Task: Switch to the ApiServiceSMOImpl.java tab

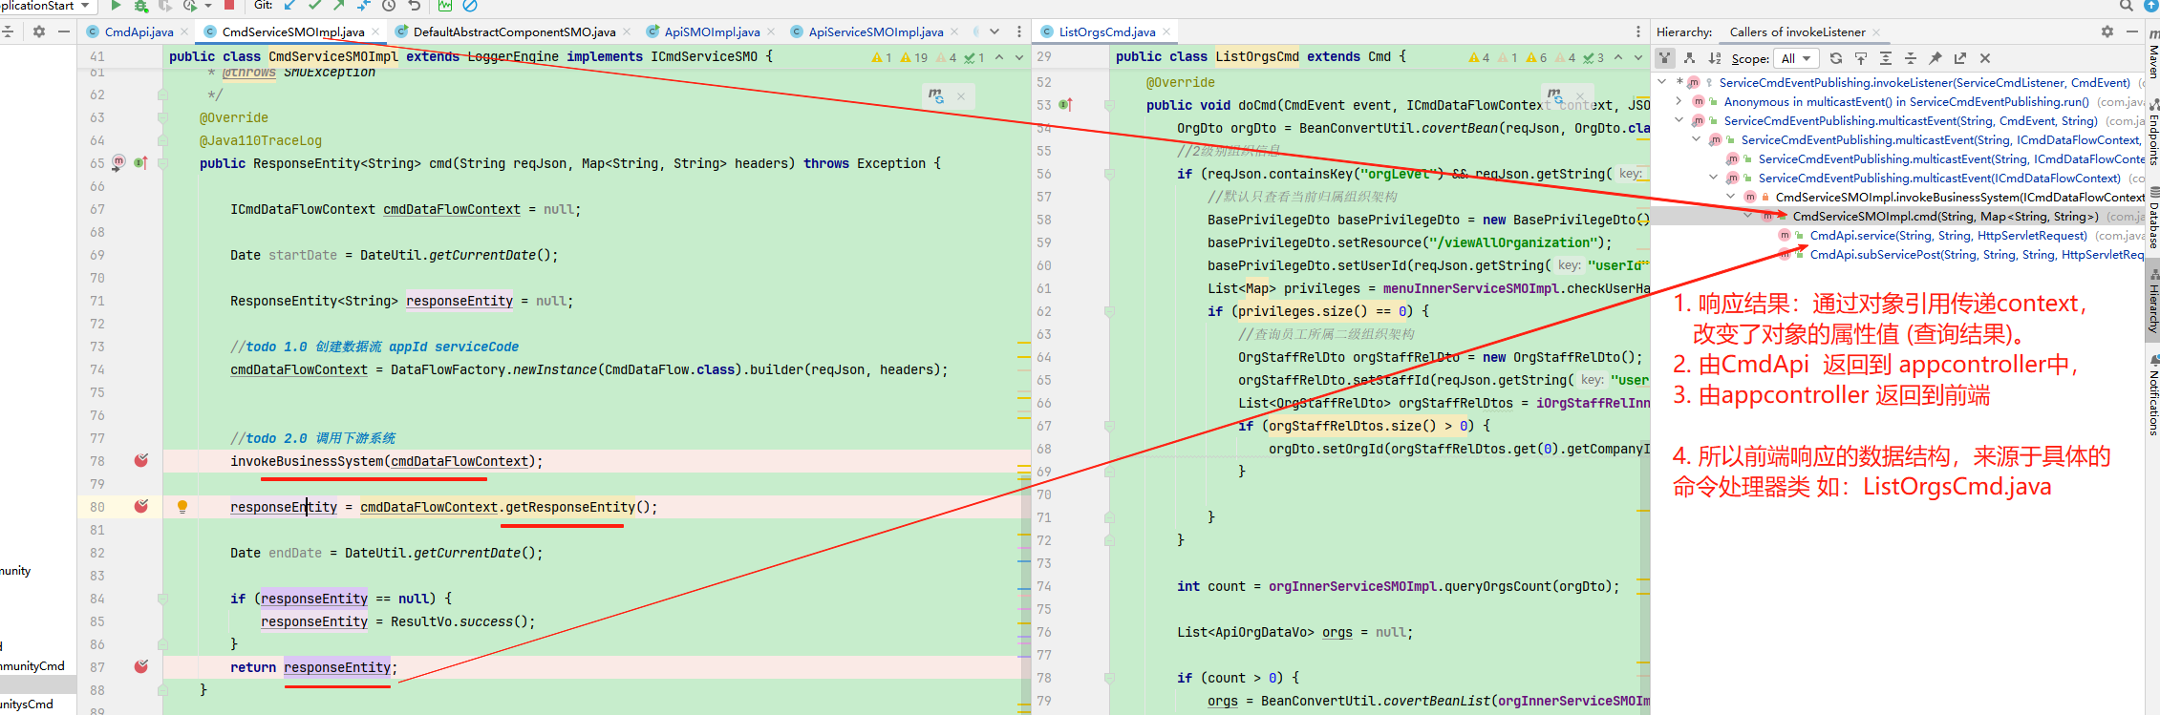Action: 876,32
